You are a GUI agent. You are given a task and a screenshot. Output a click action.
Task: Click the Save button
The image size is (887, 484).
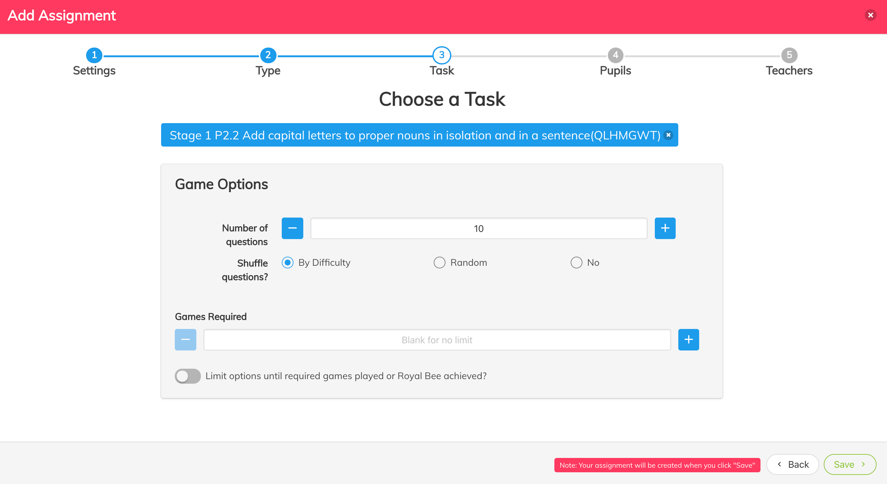(x=849, y=464)
